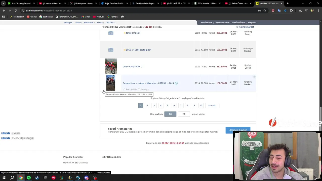Dismiss the Sezona Hazır listing with its x icon
The image size is (322, 181).
[x=254, y=77]
